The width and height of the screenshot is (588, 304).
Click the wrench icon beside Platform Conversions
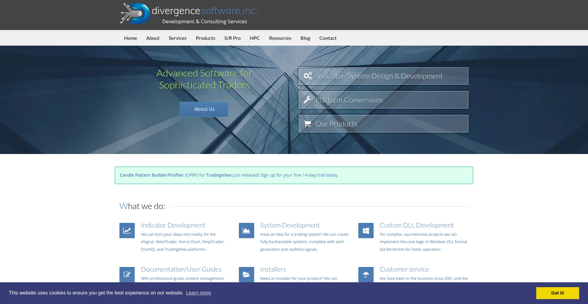[307, 100]
